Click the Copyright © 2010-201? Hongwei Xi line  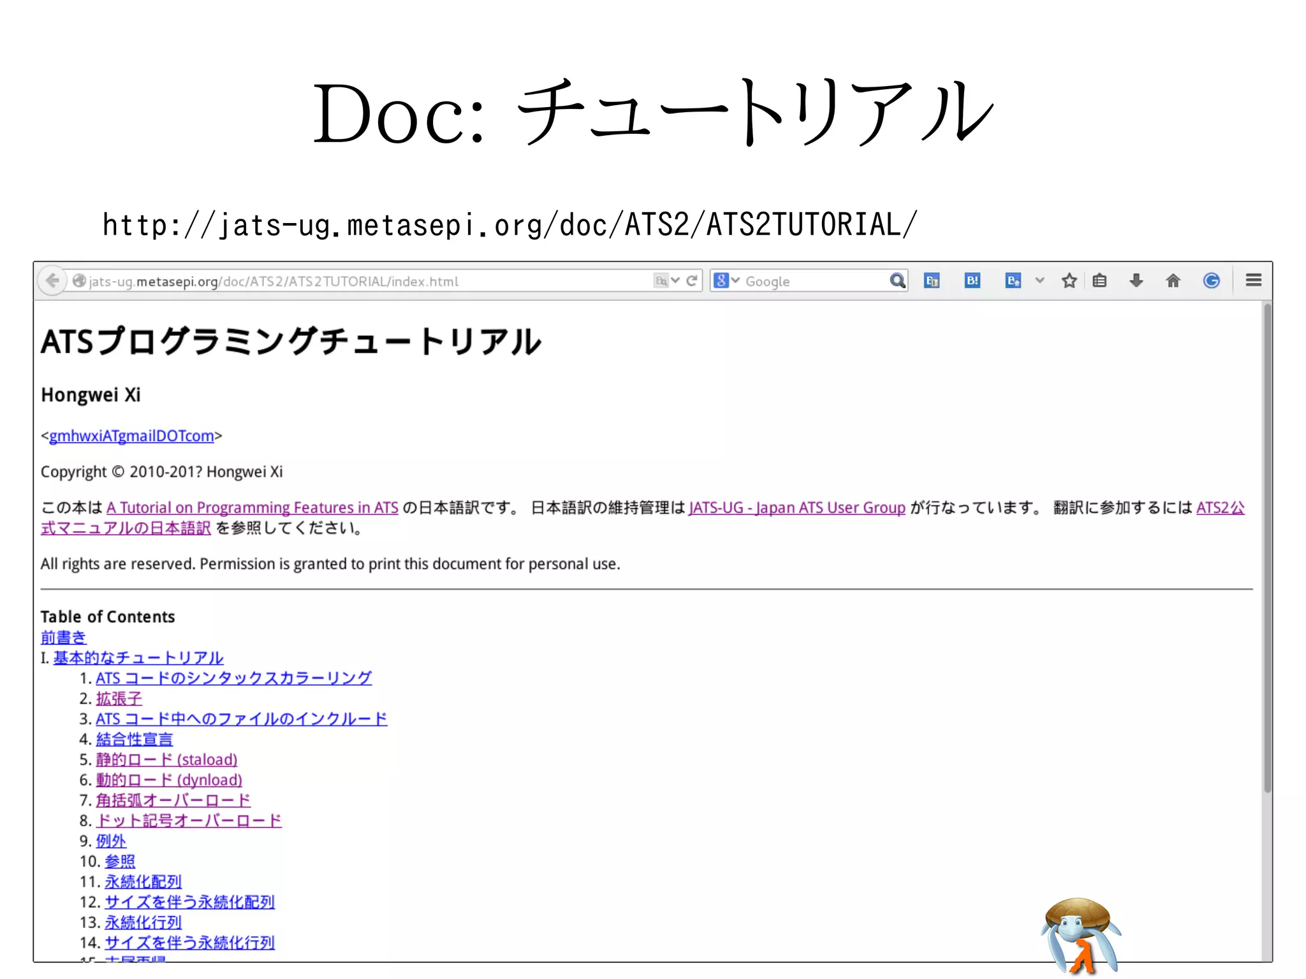pyautogui.click(x=162, y=472)
